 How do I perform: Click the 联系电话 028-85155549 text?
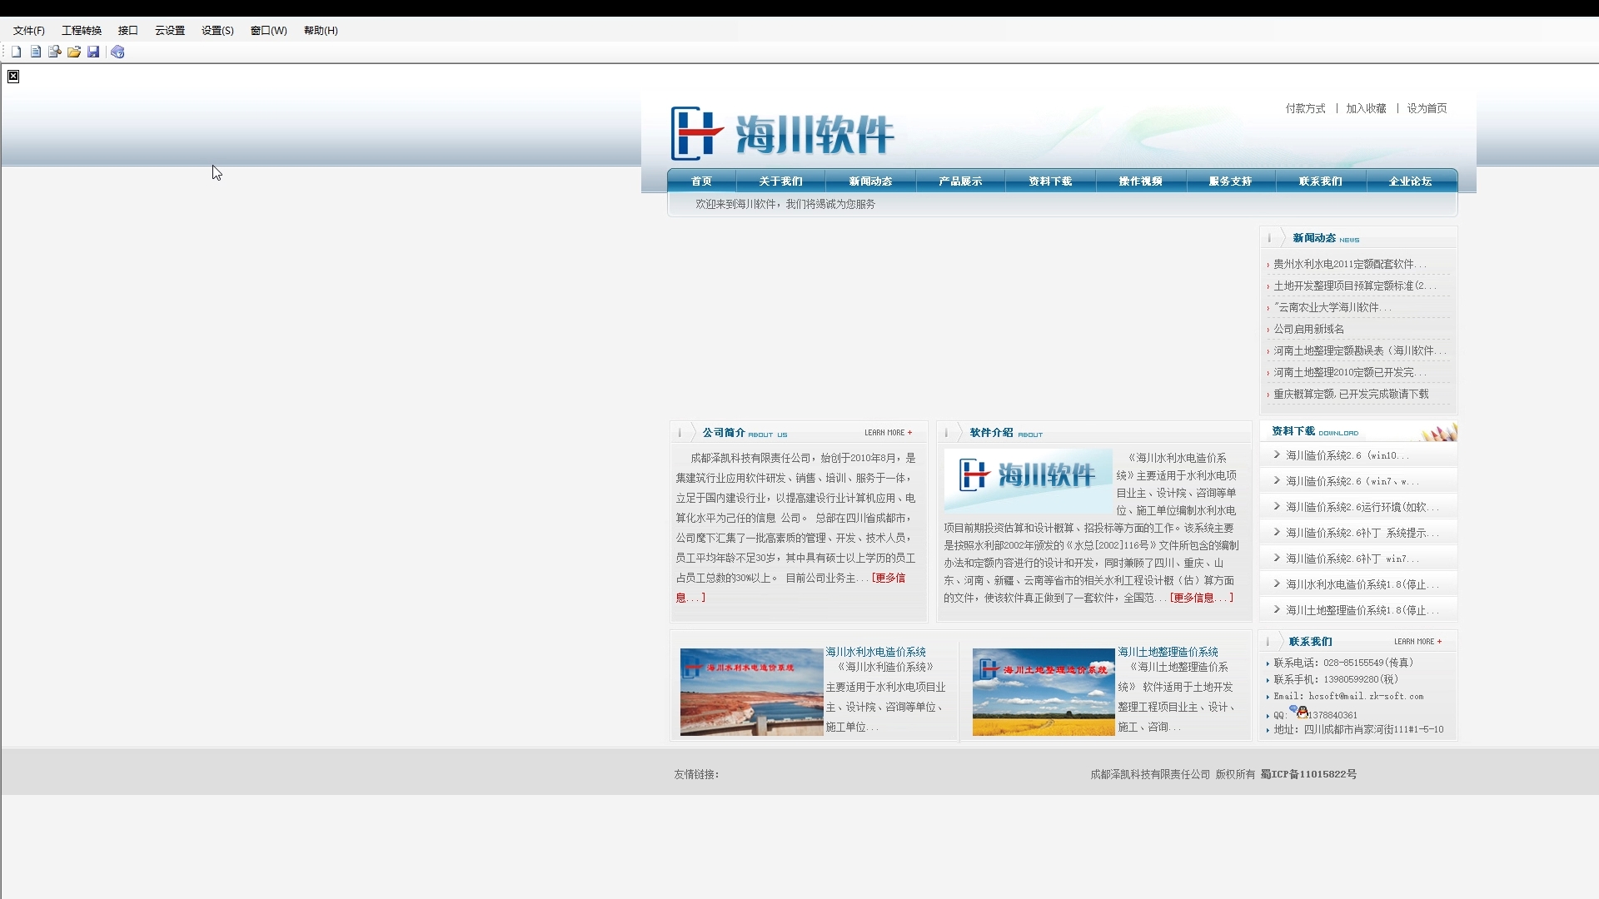[x=1343, y=663]
